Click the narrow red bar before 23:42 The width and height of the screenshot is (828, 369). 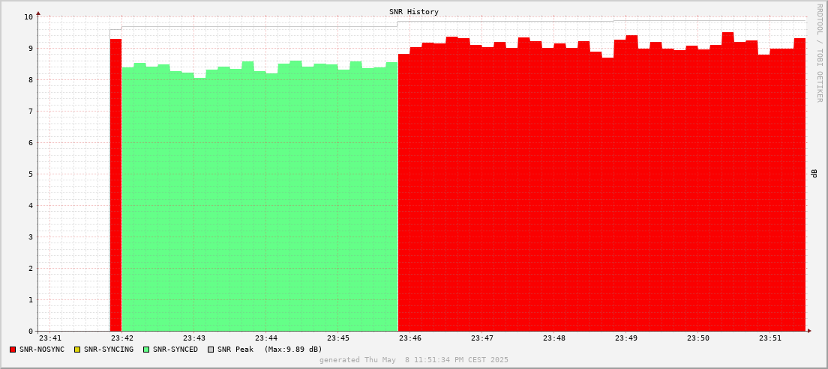[x=115, y=185]
